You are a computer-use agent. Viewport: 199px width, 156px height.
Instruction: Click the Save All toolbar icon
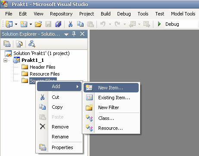point(58,24)
